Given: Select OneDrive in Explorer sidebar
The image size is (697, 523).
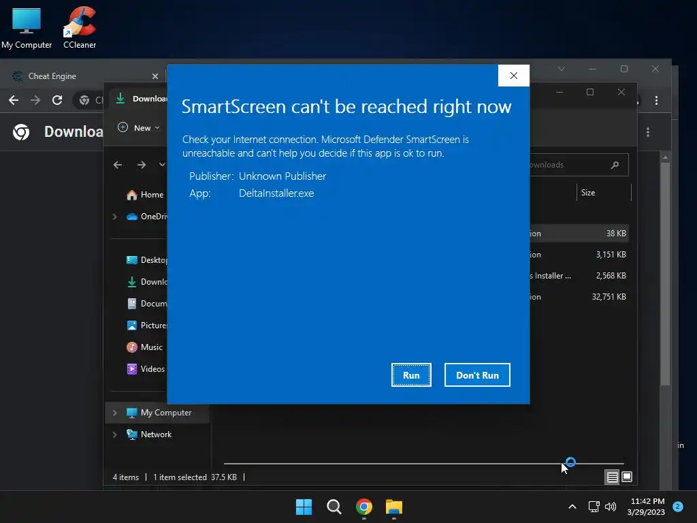Looking at the screenshot, I should [147, 217].
